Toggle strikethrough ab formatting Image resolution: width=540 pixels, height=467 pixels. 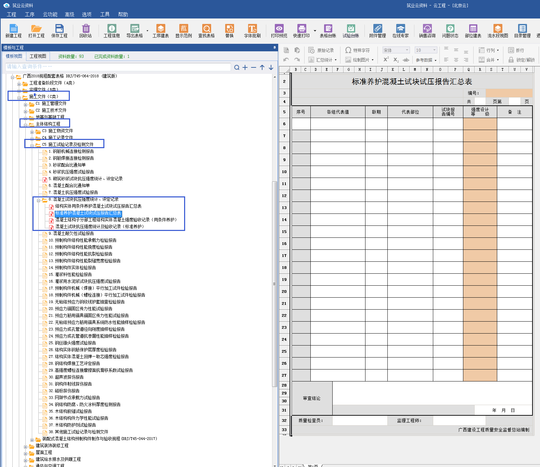click(x=406, y=60)
